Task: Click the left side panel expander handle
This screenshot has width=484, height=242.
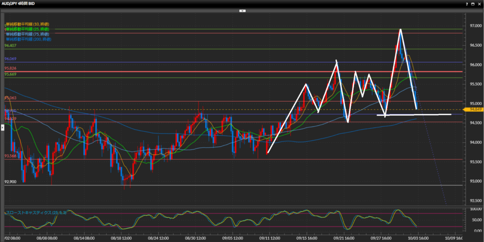Action: pyautogui.click(x=2, y=127)
